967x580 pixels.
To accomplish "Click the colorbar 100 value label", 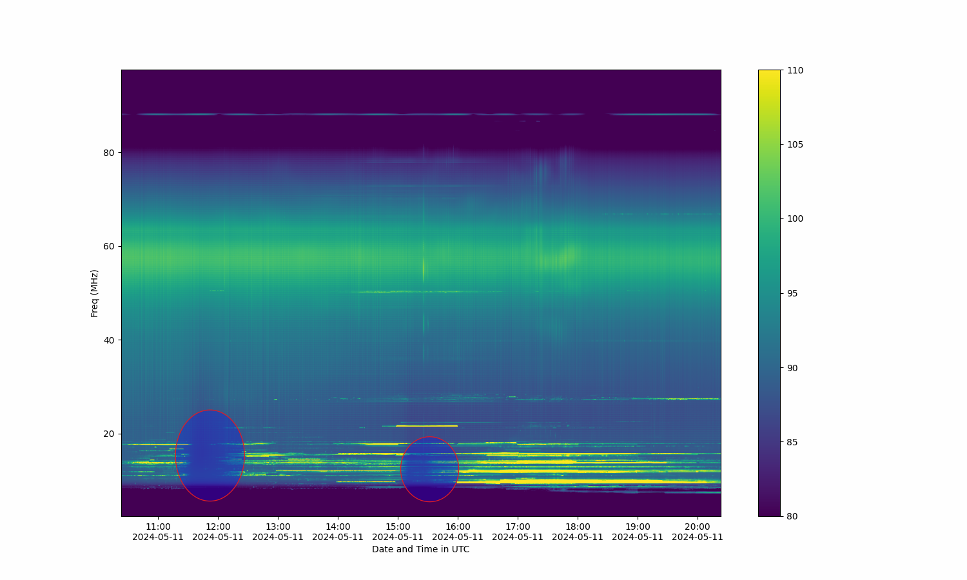I will [x=795, y=219].
